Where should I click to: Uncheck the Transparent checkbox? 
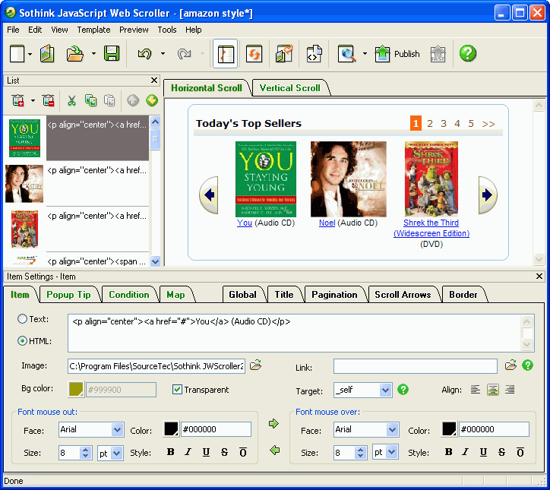tap(178, 389)
